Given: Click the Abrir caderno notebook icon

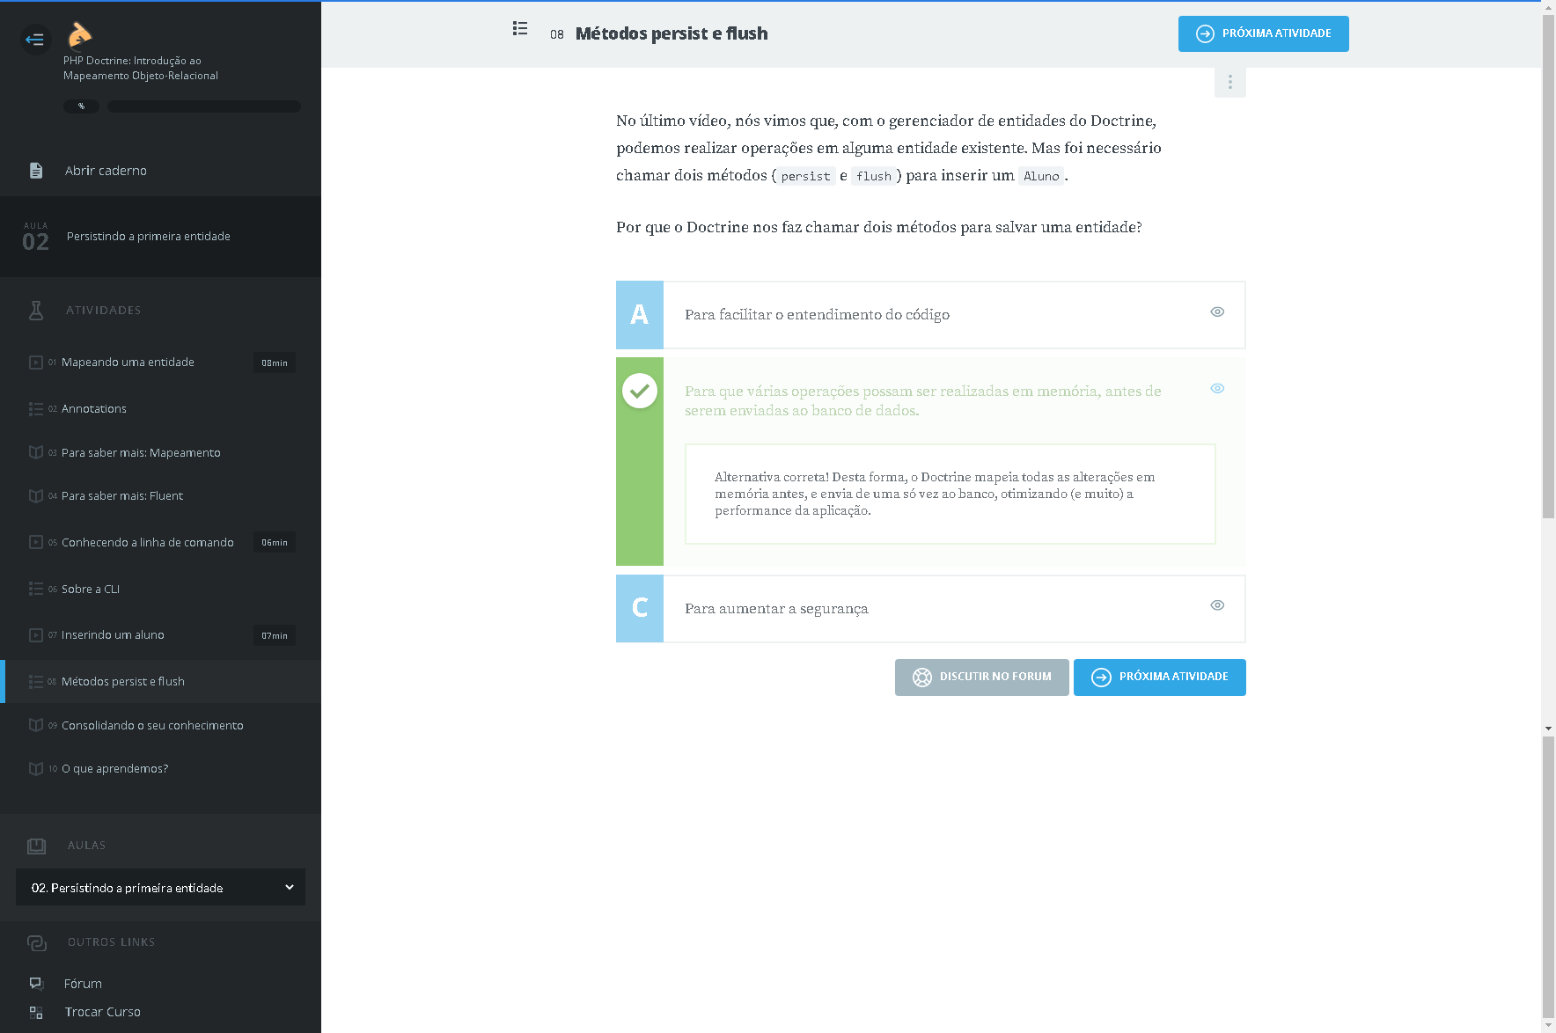Looking at the screenshot, I should pos(36,171).
